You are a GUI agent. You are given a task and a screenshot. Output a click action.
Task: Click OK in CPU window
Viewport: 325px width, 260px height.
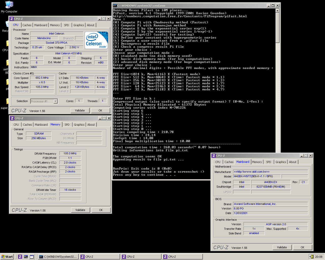pyautogui.click(x=101, y=110)
